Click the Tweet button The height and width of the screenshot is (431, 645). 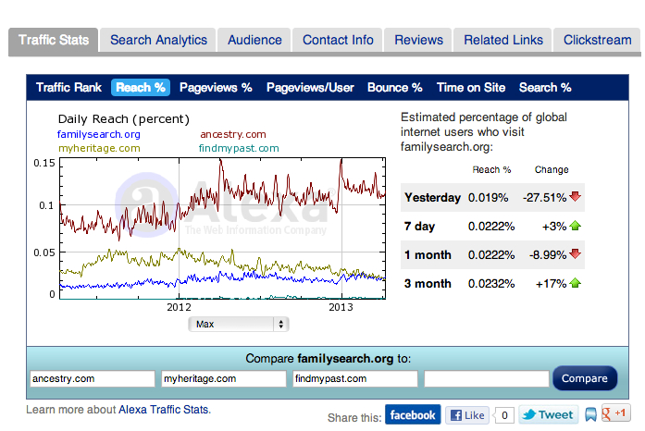click(549, 414)
